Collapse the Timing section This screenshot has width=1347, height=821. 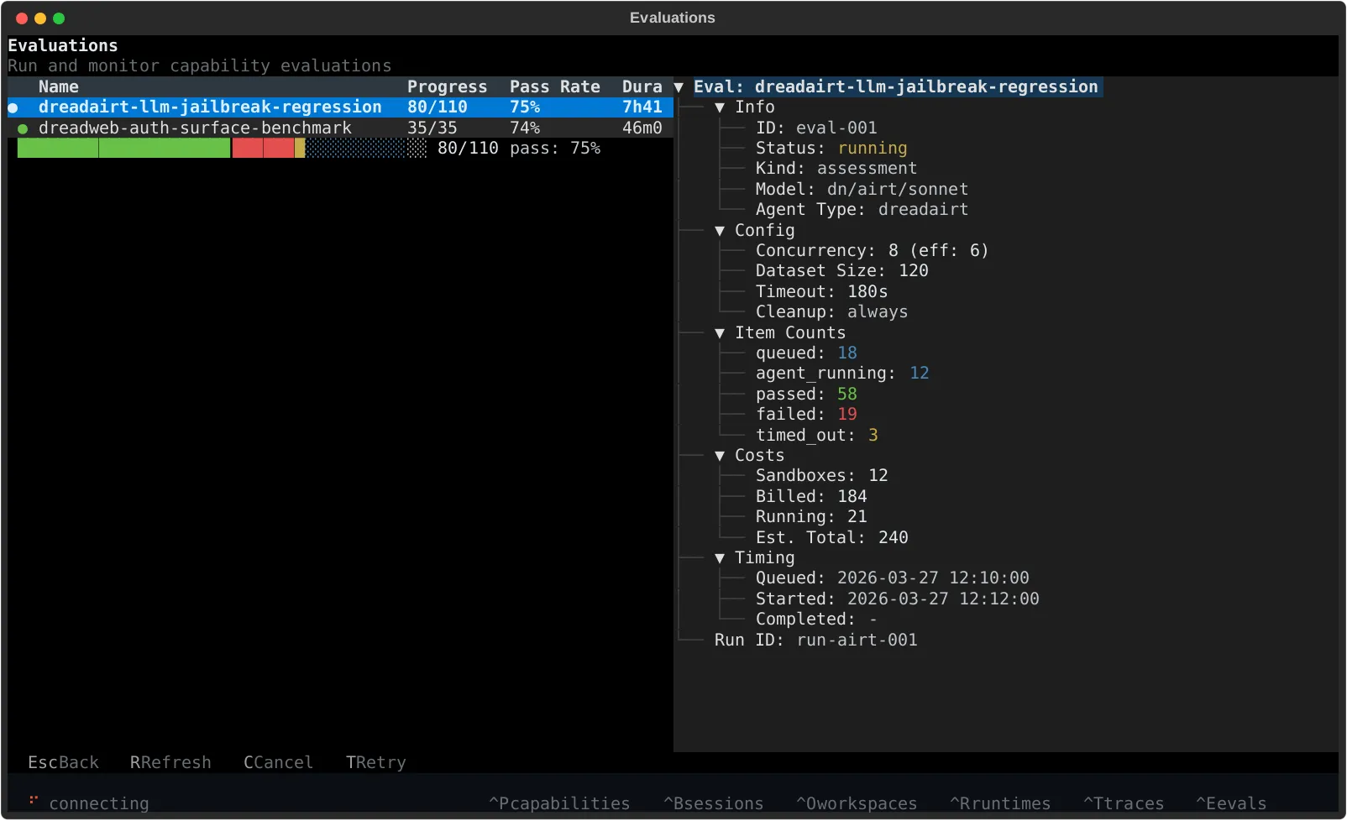(x=720, y=558)
